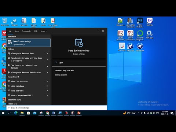Screen dimensions: 176x132
Task: Click the red record icon in taskbar
Action: [x=66, y=113]
